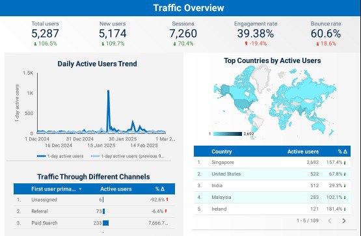Click the 70.4% change under Sessions
The image size is (361, 236).
tap(183, 44)
